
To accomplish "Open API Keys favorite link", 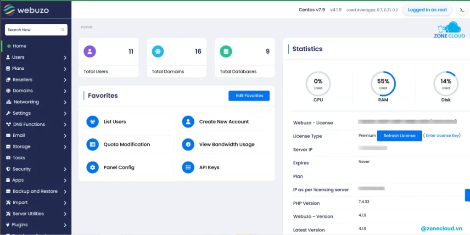I will tap(209, 167).
